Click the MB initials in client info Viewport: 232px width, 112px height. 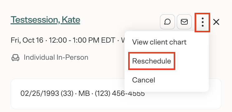pos(84,93)
